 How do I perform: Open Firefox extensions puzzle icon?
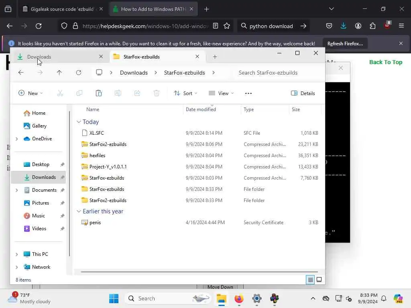click(x=372, y=26)
